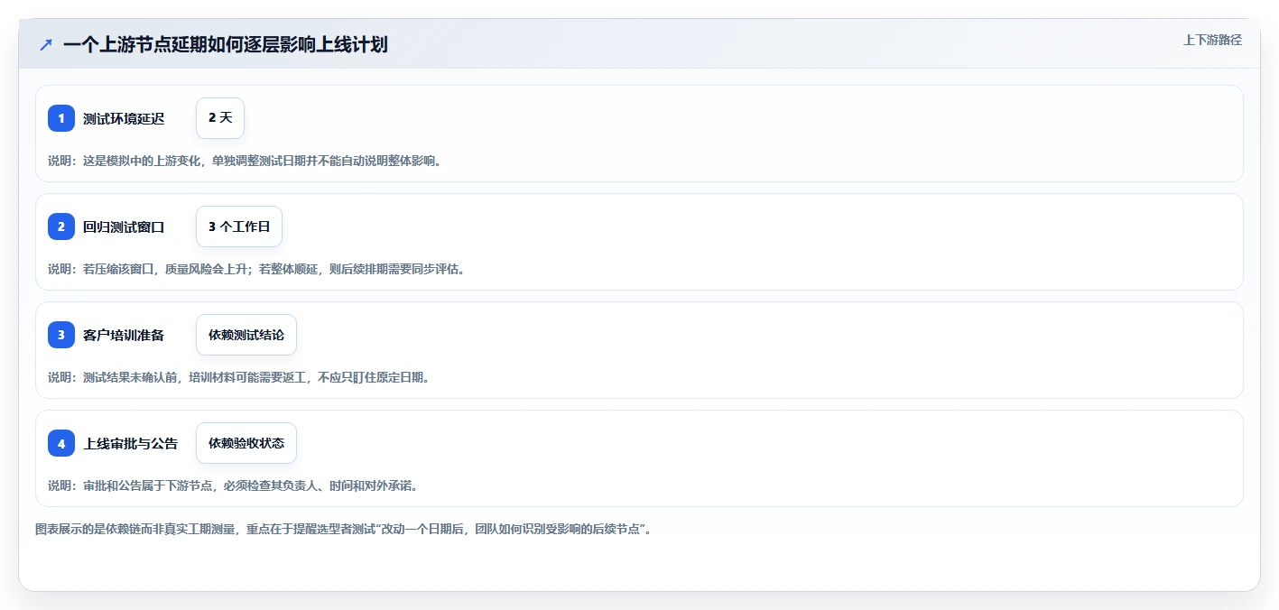Click the arrow icon beside the panel title
Image resolution: width=1279 pixels, height=610 pixels.
pyautogui.click(x=46, y=44)
